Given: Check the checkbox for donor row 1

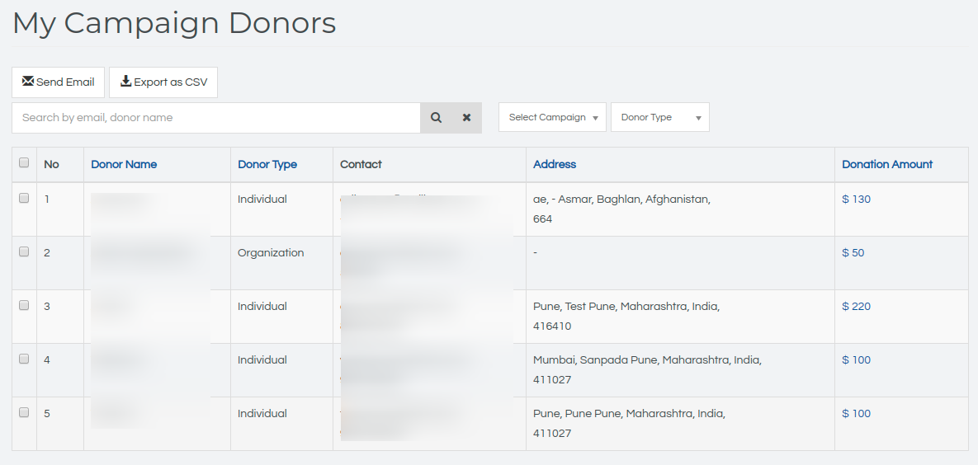Looking at the screenshot, I should point(24,198).
